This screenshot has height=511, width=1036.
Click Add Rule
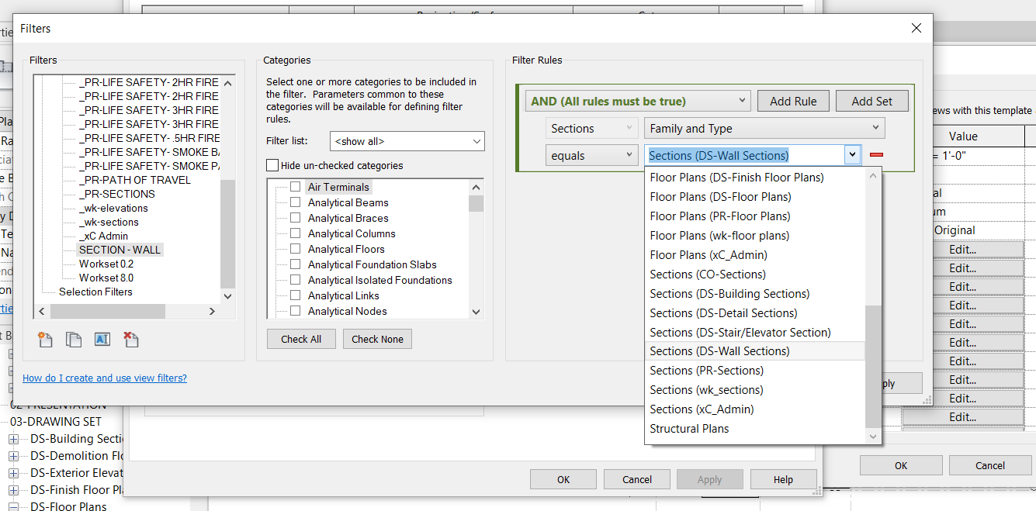[x=793, y=100]
